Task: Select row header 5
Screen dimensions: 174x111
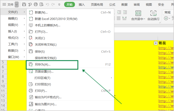Action: 4,62
